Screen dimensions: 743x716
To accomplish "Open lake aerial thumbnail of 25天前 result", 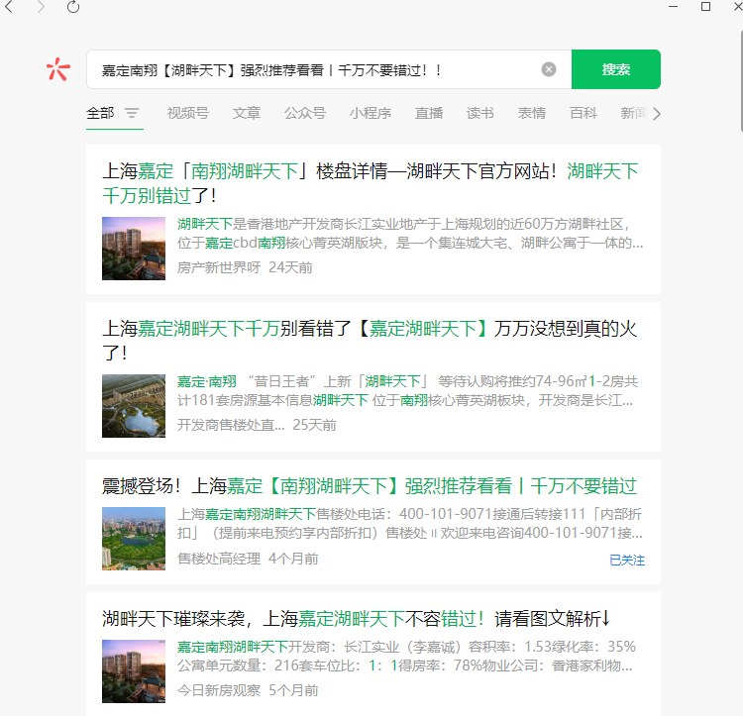I will 134,406.
